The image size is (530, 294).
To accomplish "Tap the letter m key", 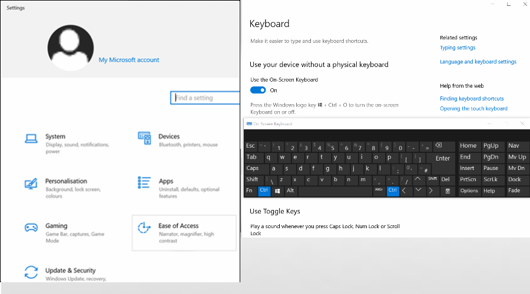I will 365,179.
